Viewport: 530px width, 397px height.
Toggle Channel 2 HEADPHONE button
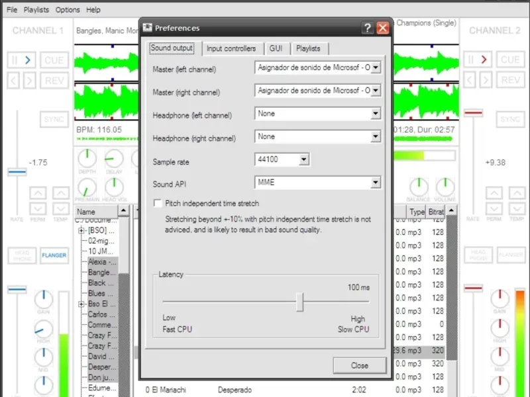[x=478, y=255]
